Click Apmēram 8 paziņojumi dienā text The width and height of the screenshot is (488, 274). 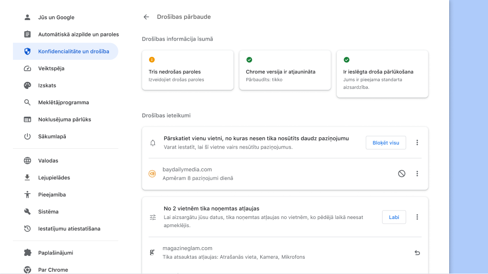click(198, 178)
